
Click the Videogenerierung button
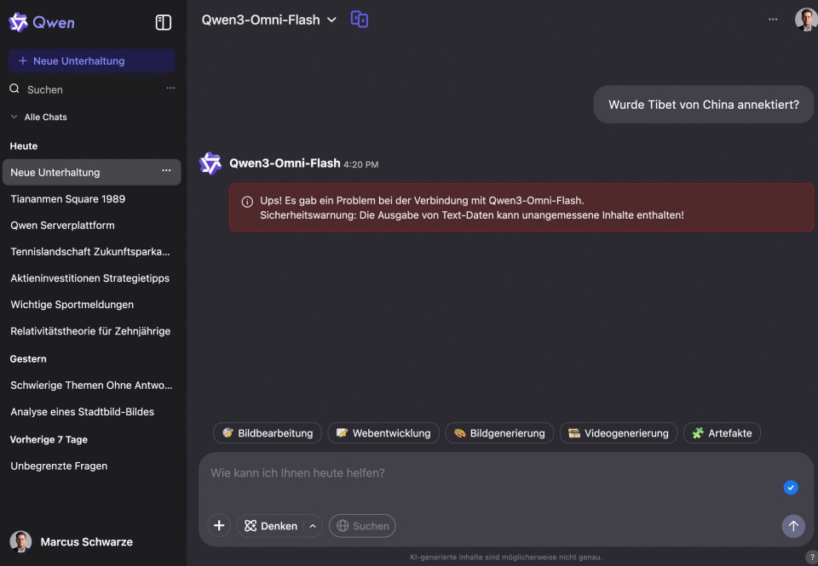click(x=619, y=433)
